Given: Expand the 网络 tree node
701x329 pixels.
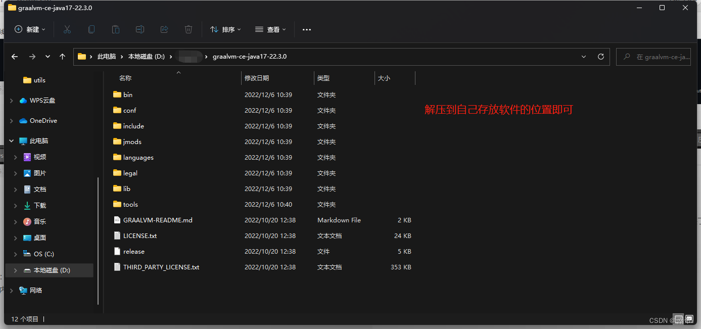Looking at the screenshot, I should coord(12,291).
